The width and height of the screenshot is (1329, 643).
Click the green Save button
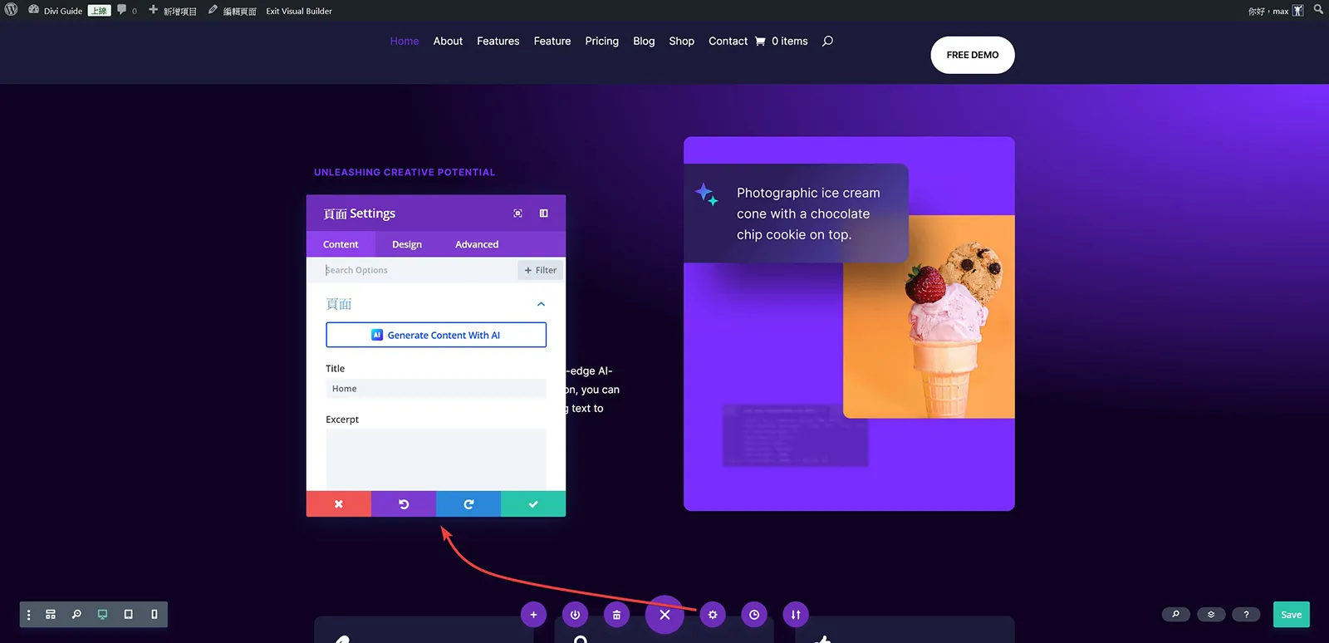point(1291,615)
